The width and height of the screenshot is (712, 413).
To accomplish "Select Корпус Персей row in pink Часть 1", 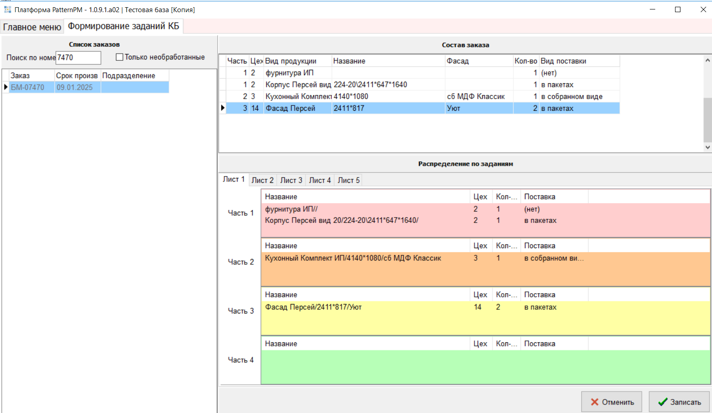I will click(x=341, y=221).
